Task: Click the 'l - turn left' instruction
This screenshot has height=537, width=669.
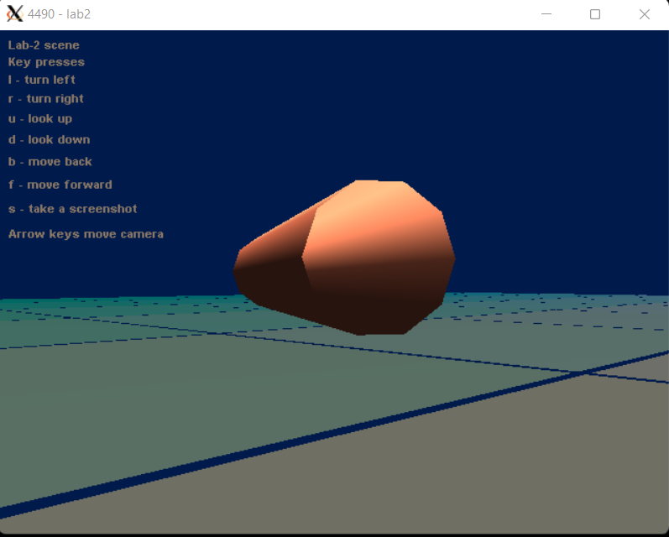Action: point(41,80)
